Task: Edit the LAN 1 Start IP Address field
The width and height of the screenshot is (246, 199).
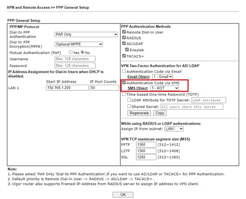Action: [x=67, y=88]
